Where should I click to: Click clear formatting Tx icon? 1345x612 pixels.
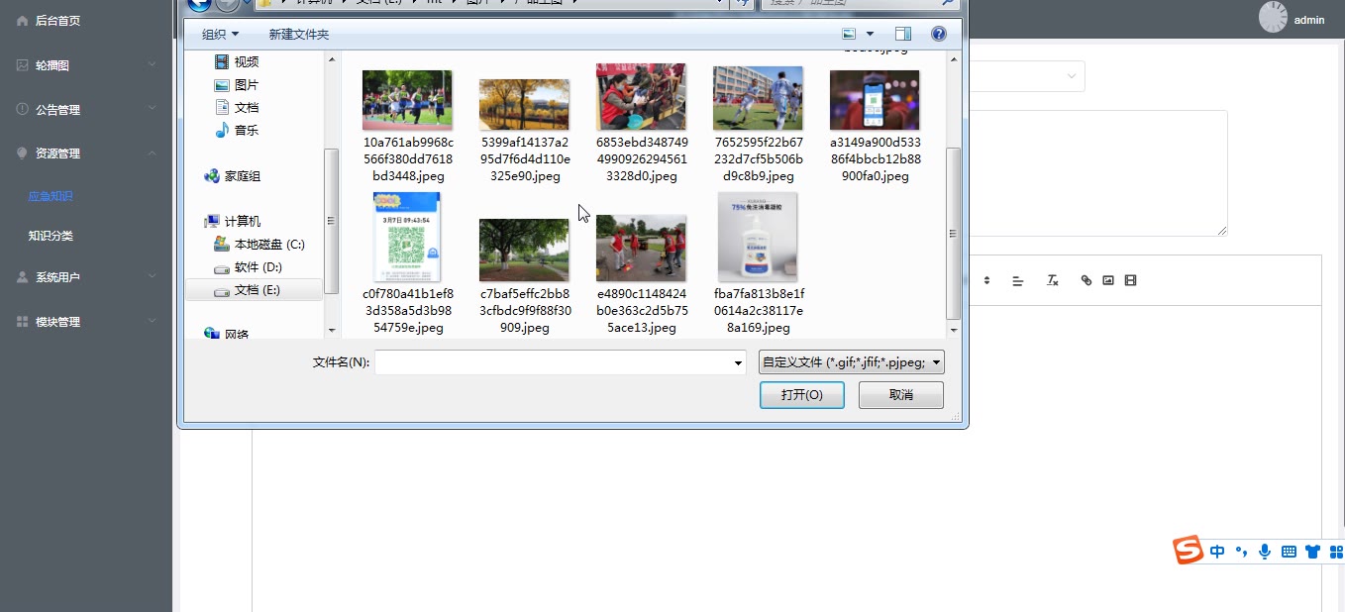click(1053, 280)
